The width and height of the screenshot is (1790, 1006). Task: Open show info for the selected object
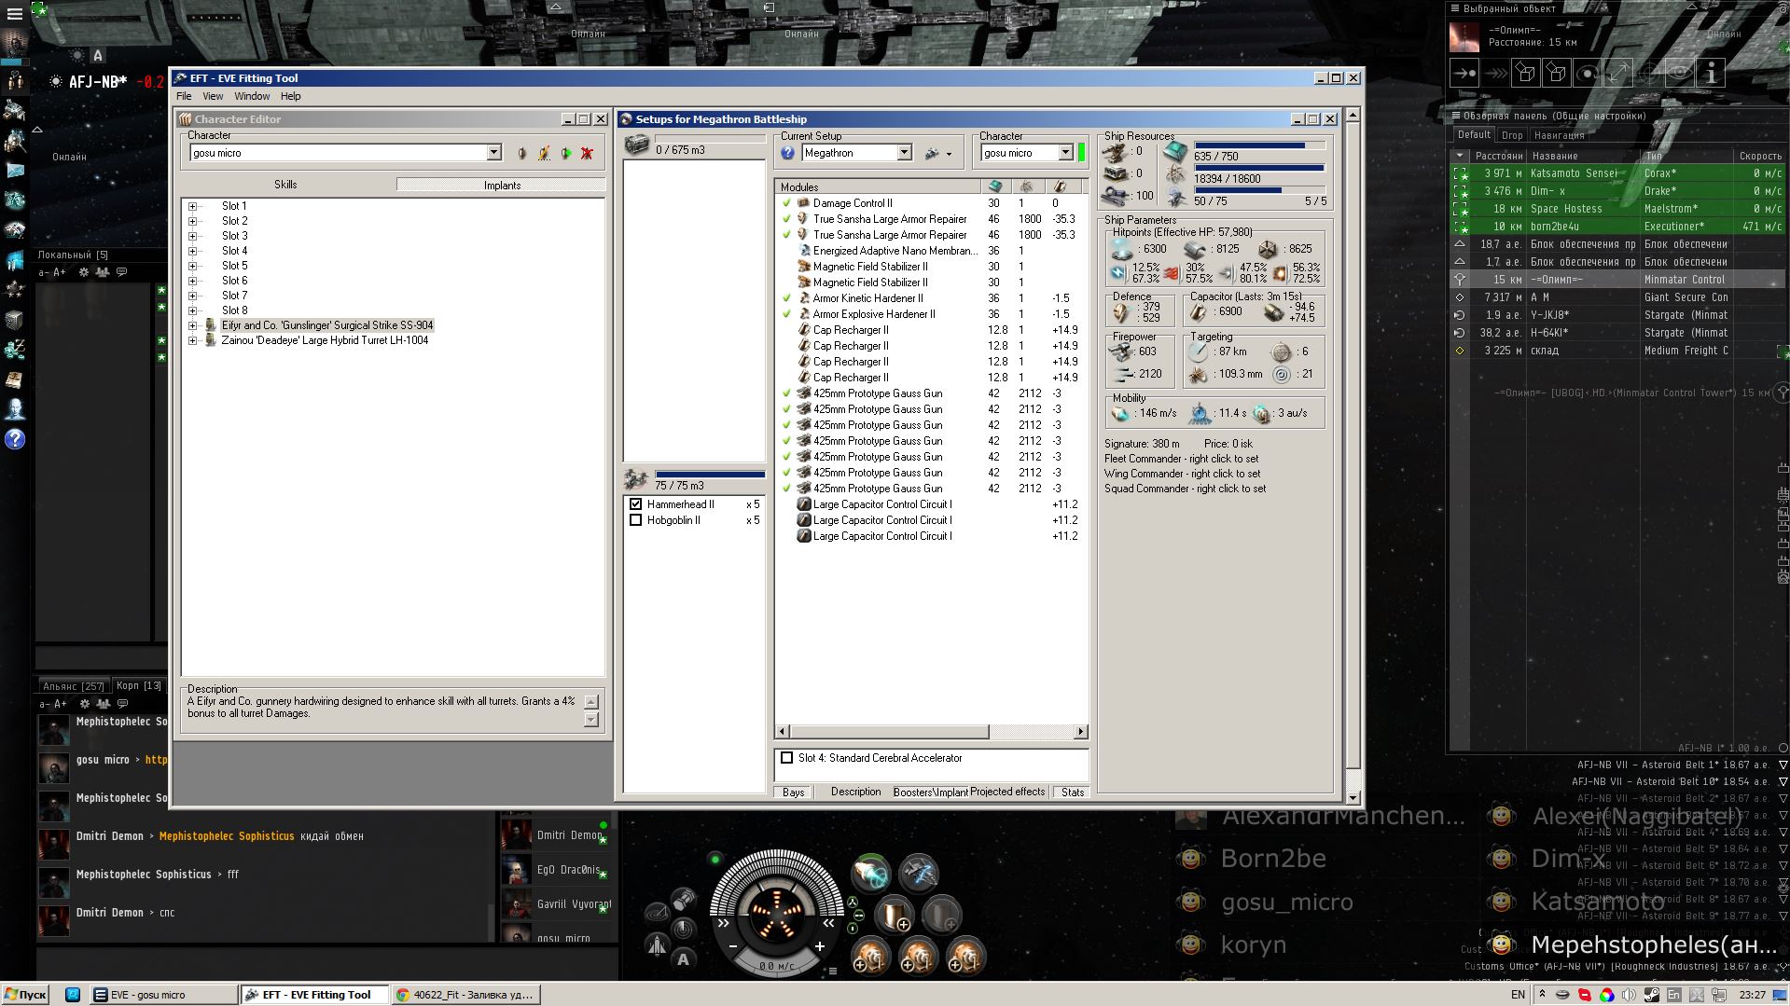click(1711, 73)
